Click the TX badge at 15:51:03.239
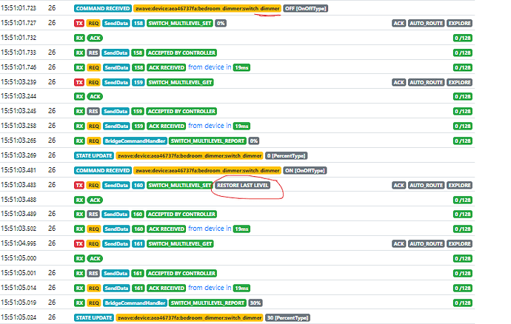This screenshot has width=511, height=324. click(x=79, y=82)
